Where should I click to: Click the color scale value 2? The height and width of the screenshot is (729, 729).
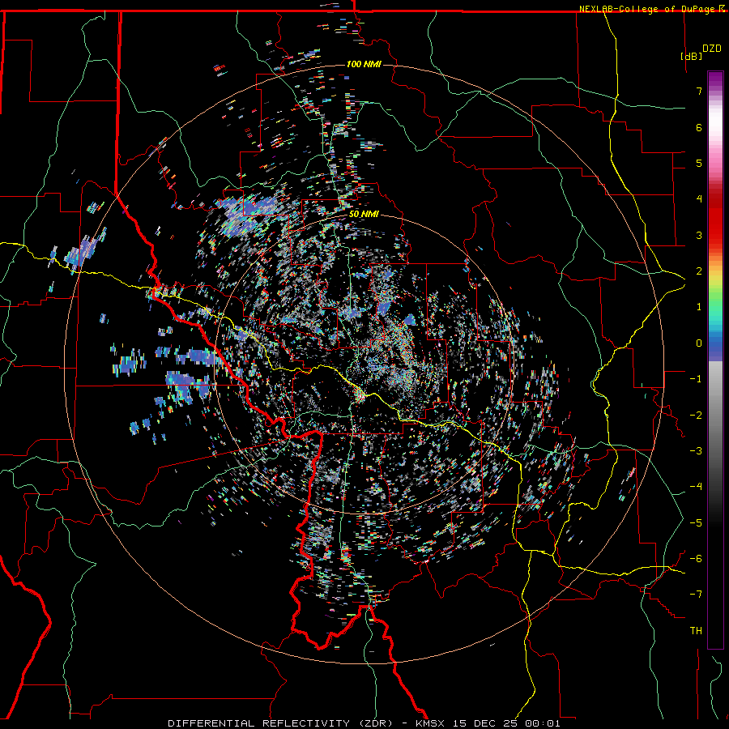tap(699, 271)
